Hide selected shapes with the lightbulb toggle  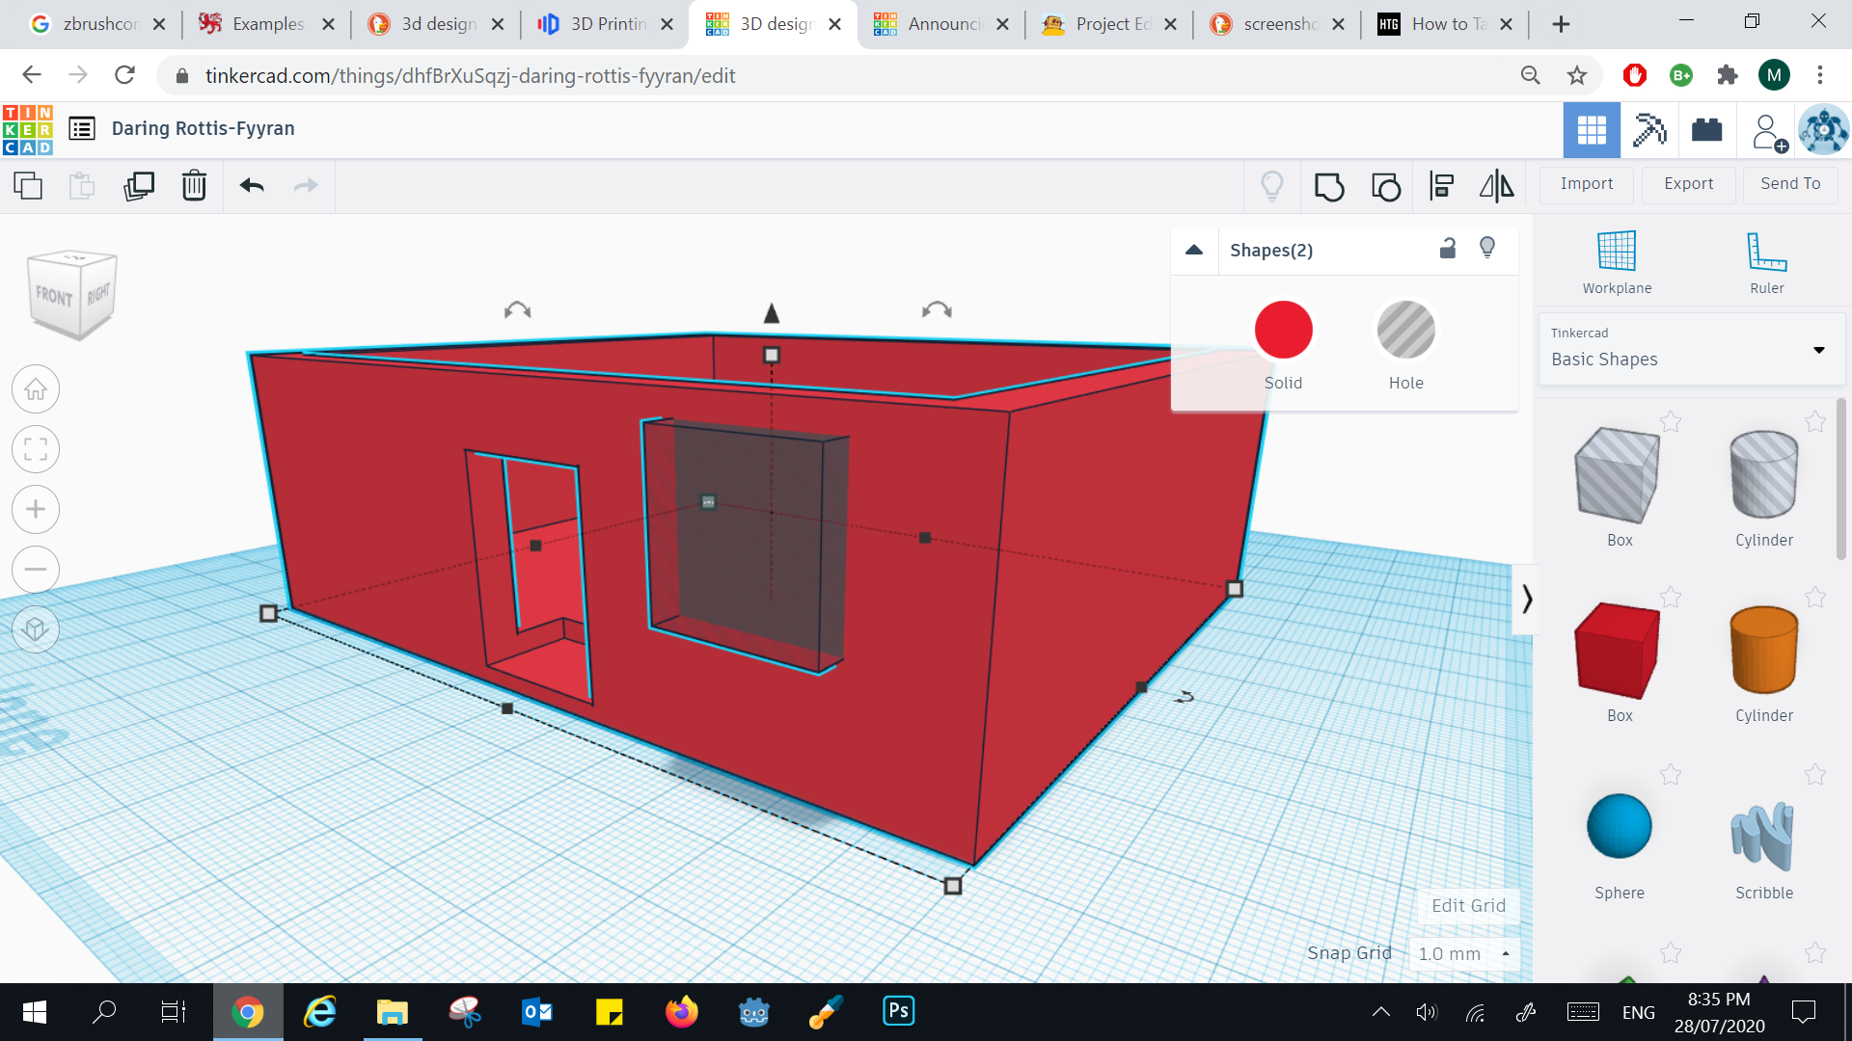click(x=1486, y=249)
